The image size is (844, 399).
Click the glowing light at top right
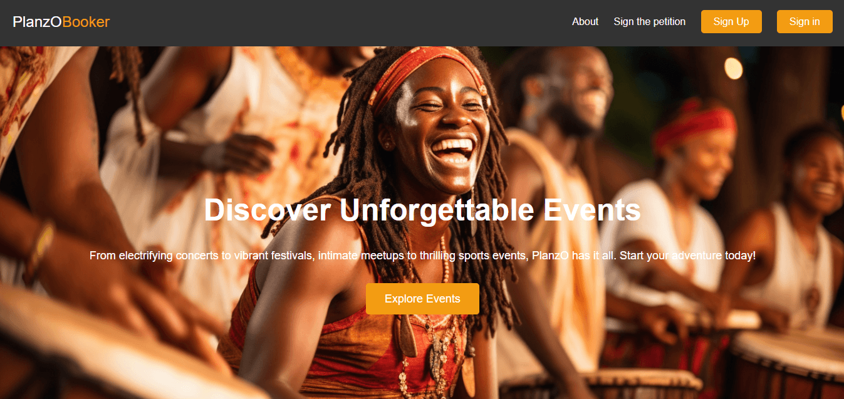coord(733,68)
